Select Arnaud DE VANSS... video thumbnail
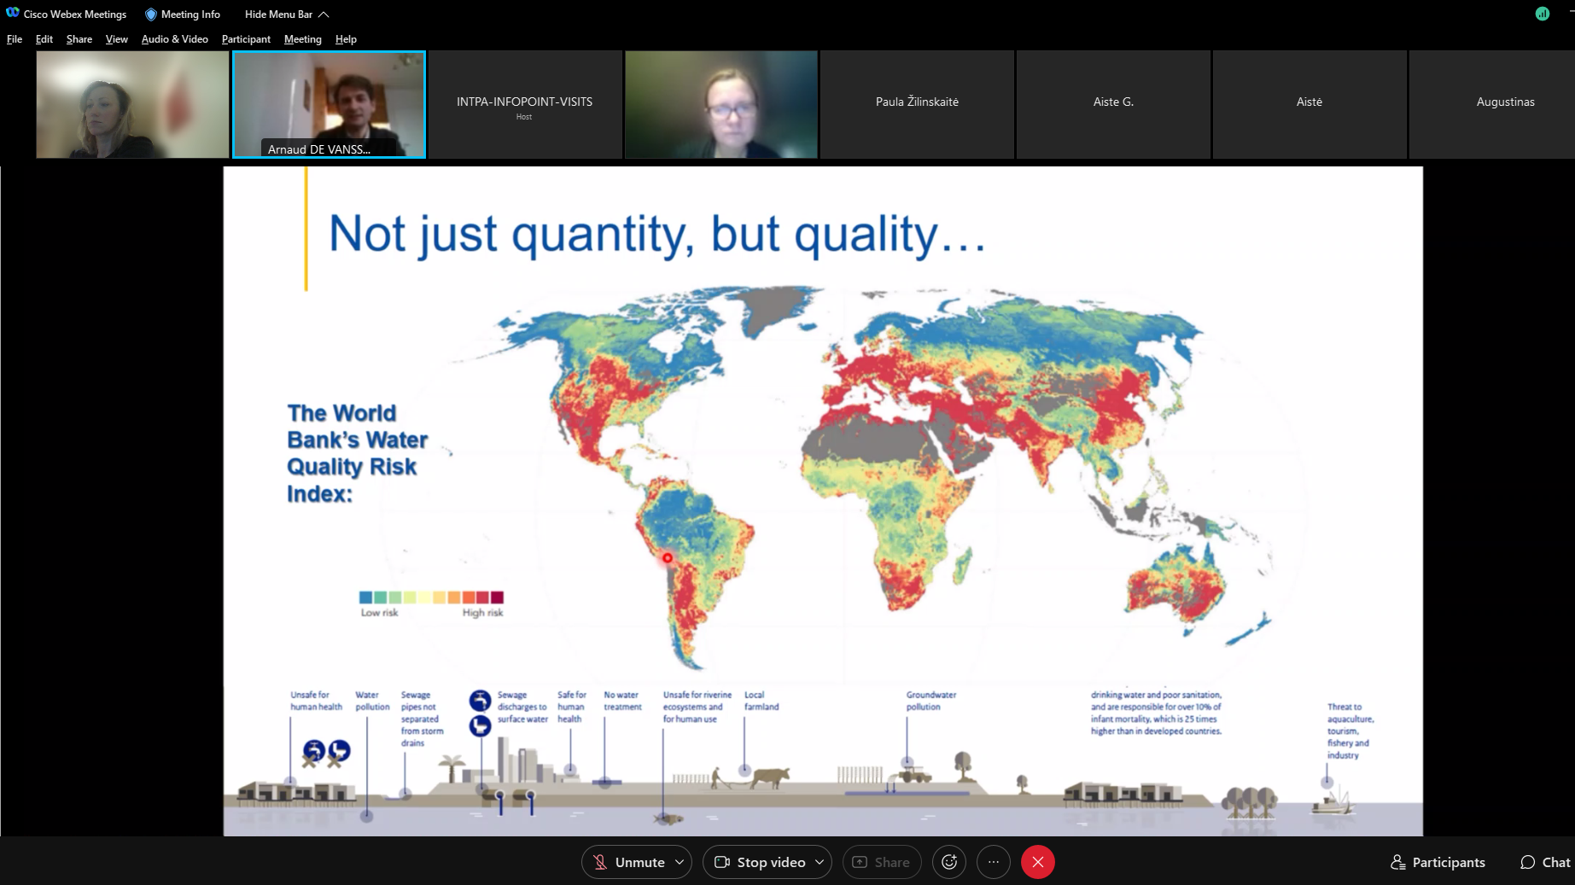 (x=329, y=104)
